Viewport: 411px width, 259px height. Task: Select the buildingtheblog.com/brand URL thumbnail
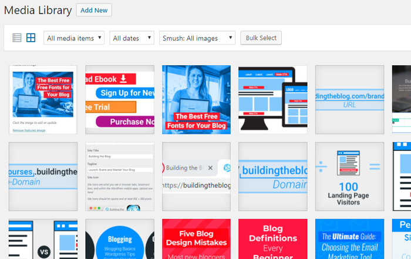(350, 100)
